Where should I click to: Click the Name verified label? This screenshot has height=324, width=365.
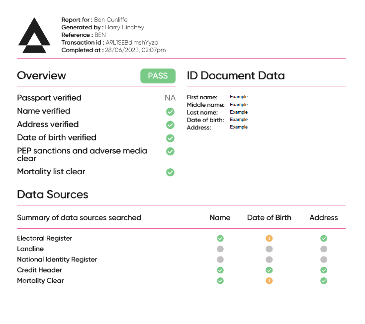point(44,111)
